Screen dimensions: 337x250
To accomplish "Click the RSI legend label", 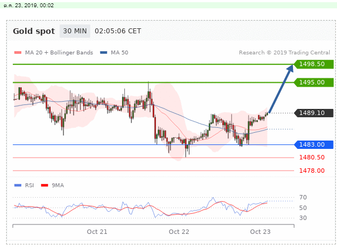I will [30, 185].
